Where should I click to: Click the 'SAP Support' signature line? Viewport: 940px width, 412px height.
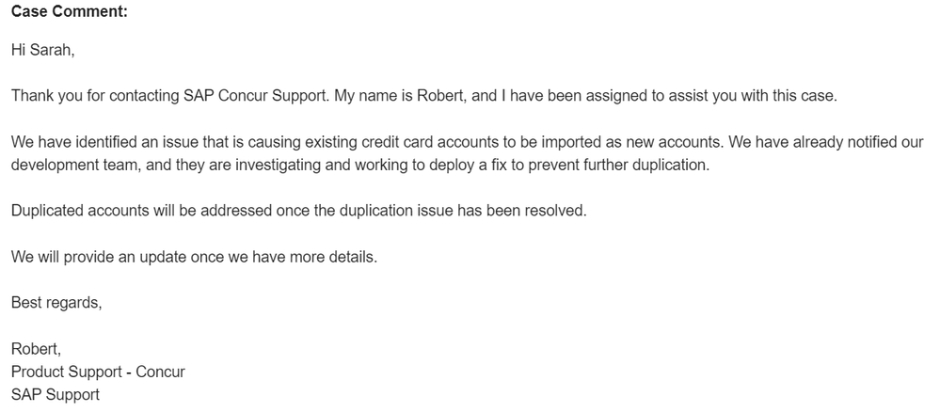[56, 395]
